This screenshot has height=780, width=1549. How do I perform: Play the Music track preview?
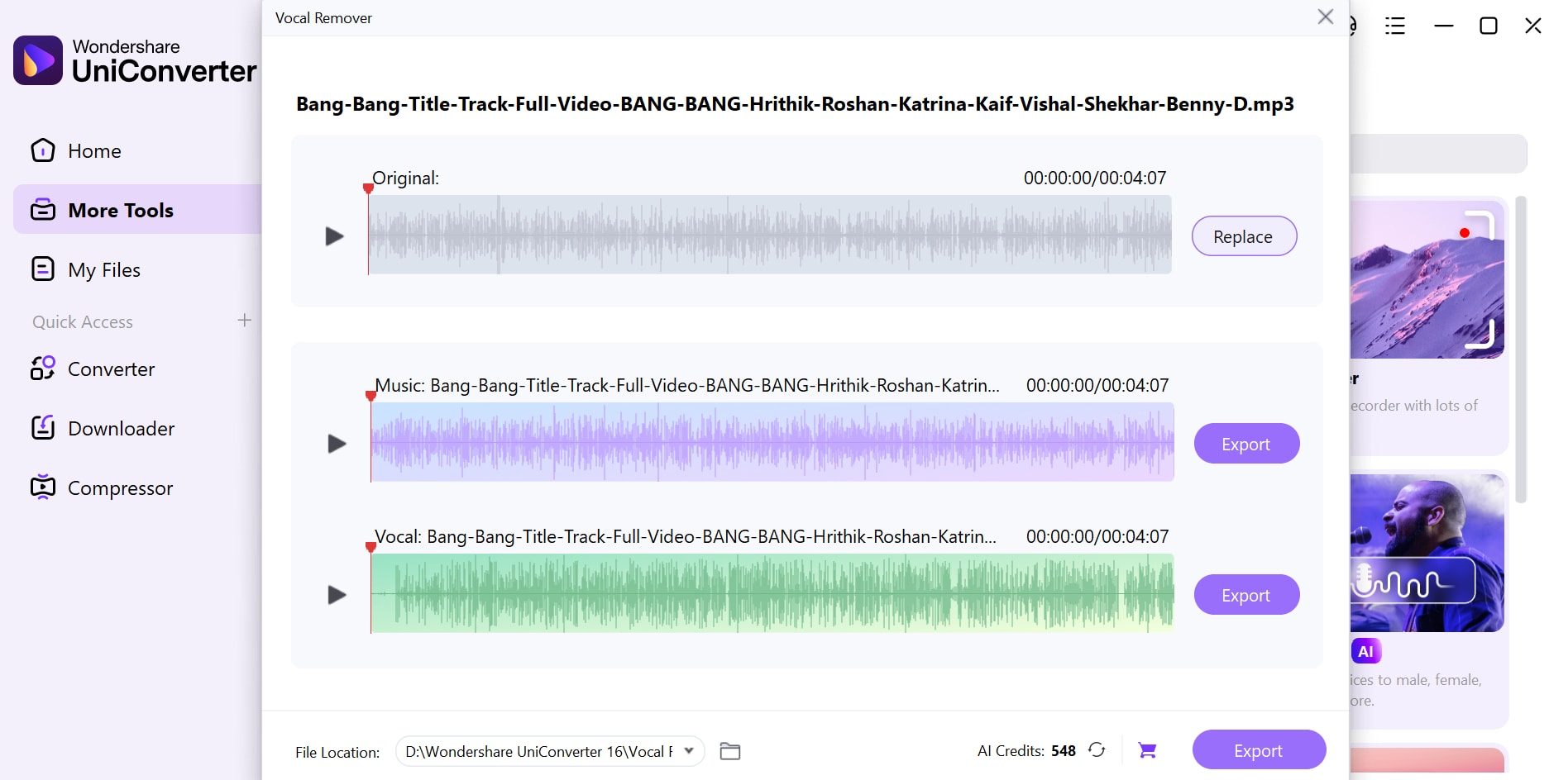click(x=337, y=444)
